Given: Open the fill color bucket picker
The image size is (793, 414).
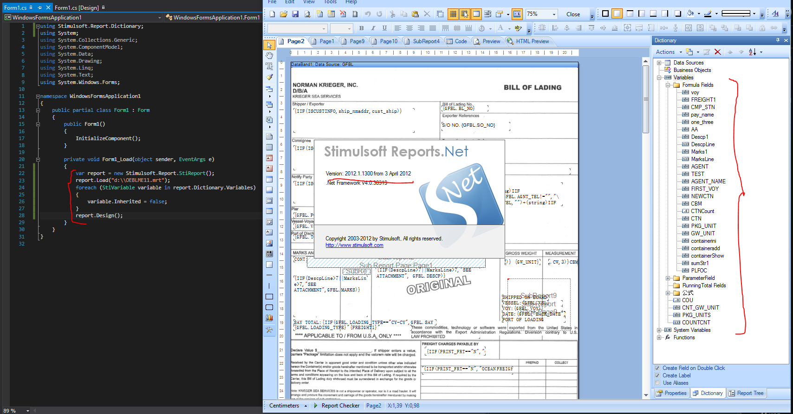Looking at the screenshot, I should pyautogui.click(x=690, y=14).
